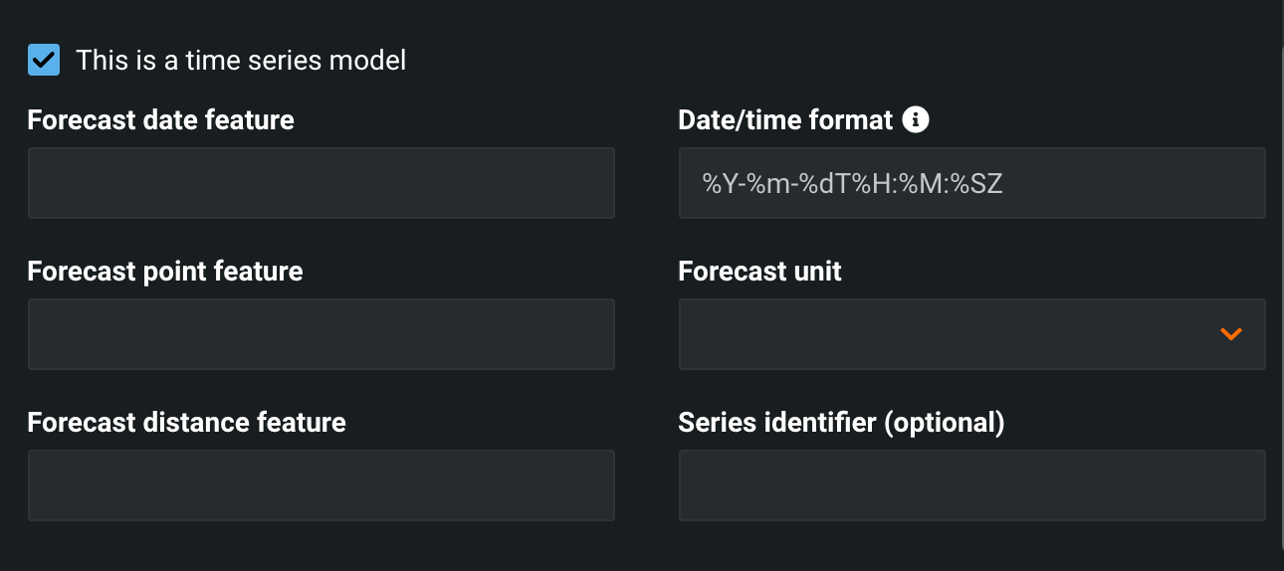The height and width of the screenshot is (571, 1284).
Task: Click the 'Date/time format' label text
Action: 785,120
